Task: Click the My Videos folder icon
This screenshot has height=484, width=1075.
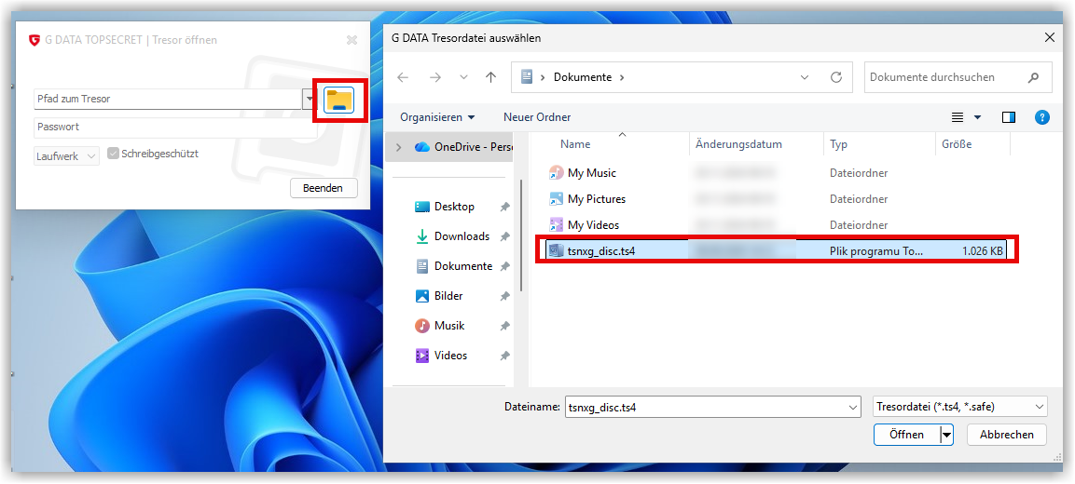Action: point(556,225)
